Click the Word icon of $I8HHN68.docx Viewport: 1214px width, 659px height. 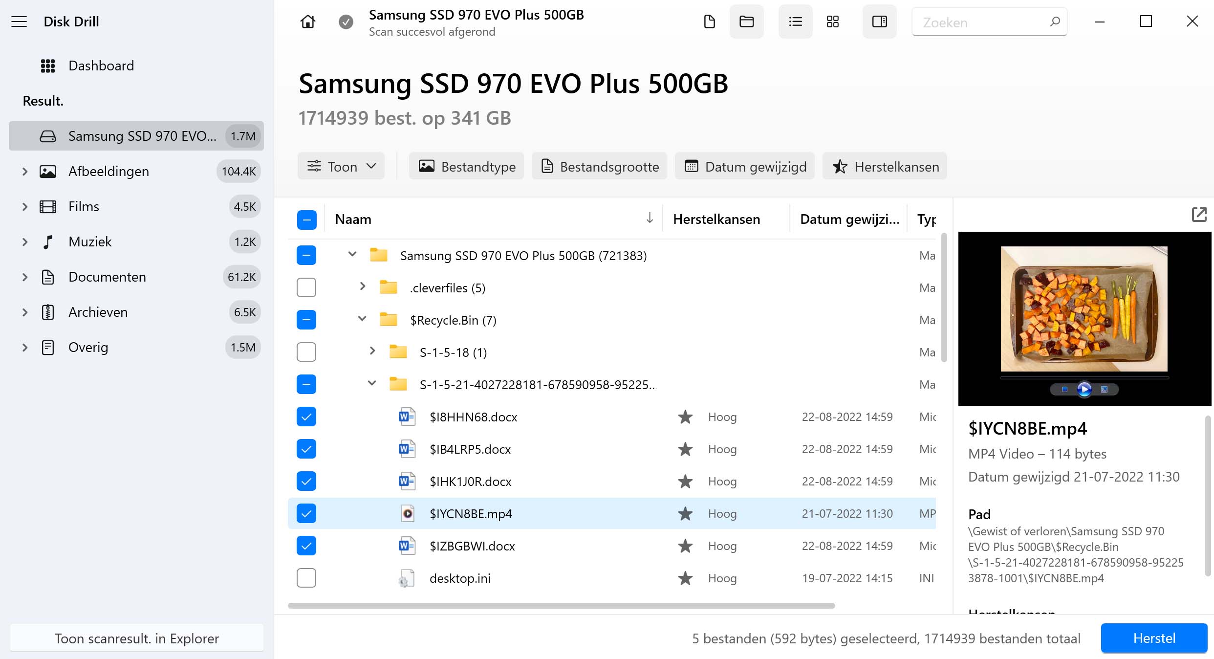(407, 417)
